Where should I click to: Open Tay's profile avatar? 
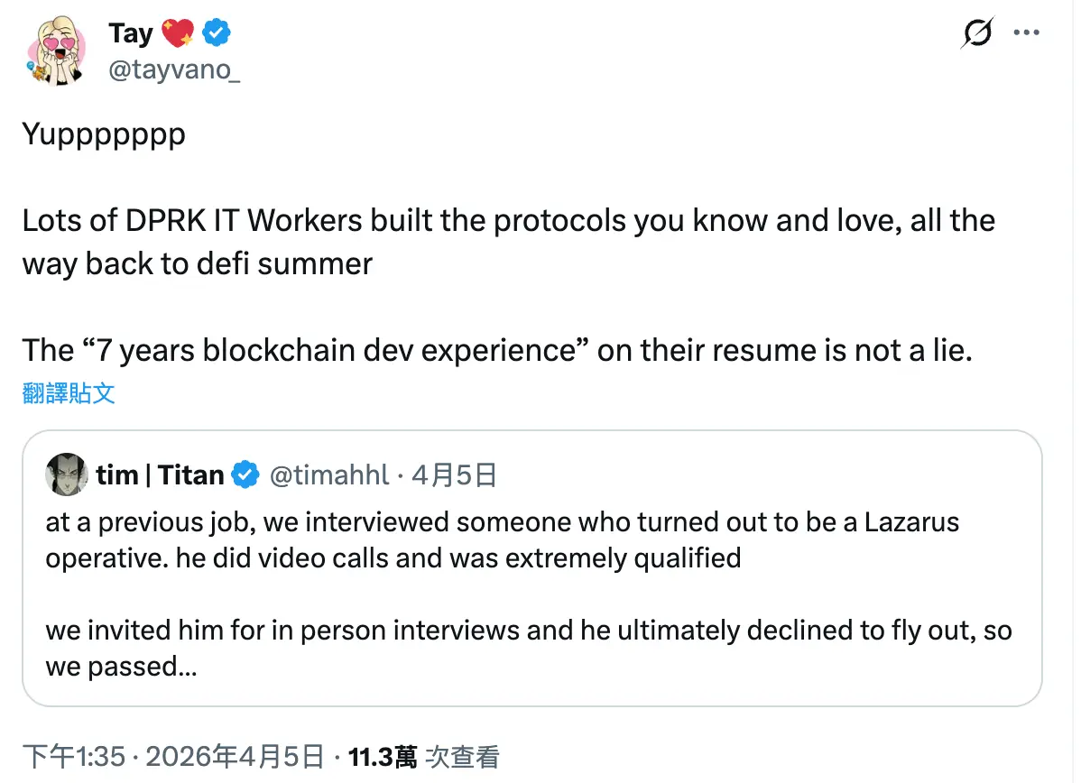56,51
